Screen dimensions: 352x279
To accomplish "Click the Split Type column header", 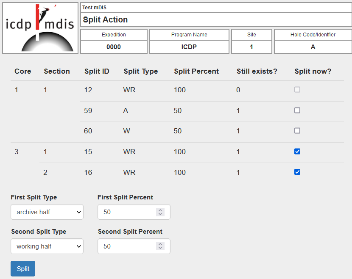I will [x=140, y=71].
